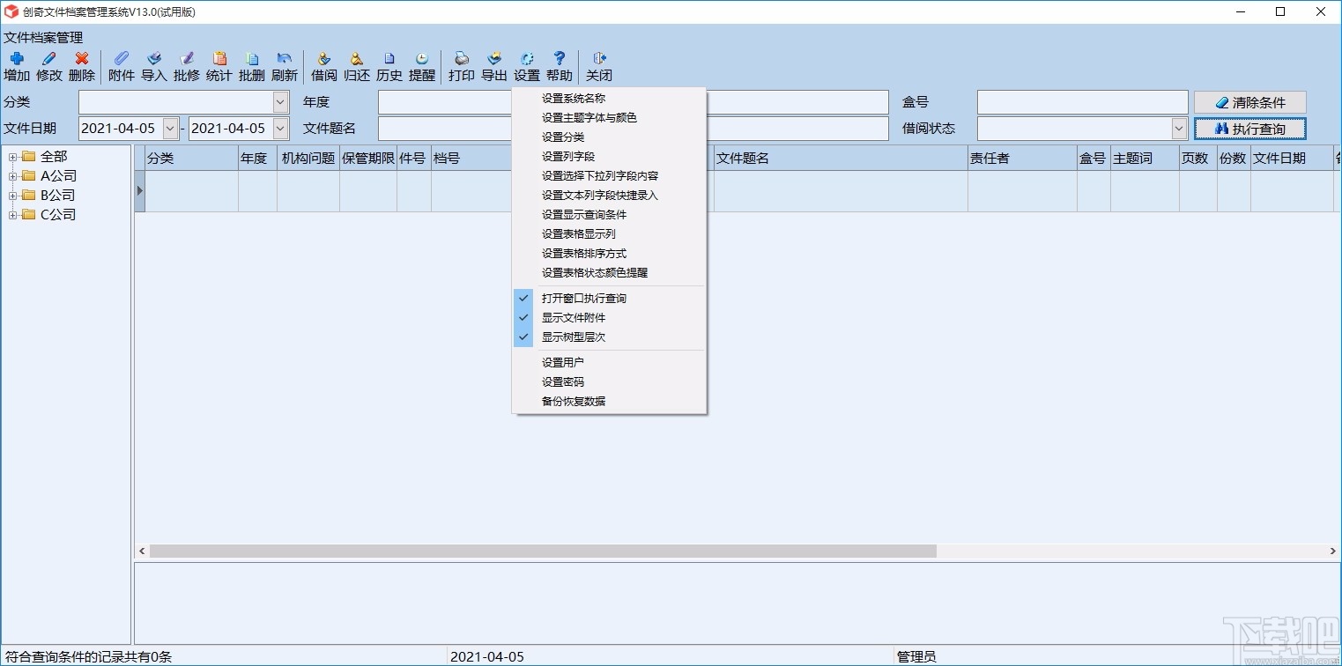Click the 分类 column header
The width and height of the screenshot is (1342, 666).
[191, 159]
